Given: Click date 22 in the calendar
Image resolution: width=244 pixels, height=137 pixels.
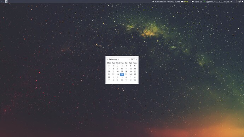Looking at the screenshot, I should point(113,75).
